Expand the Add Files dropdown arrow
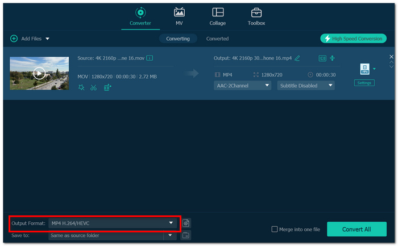This screenshot has height=246, width=398. (x=47, y=39)
